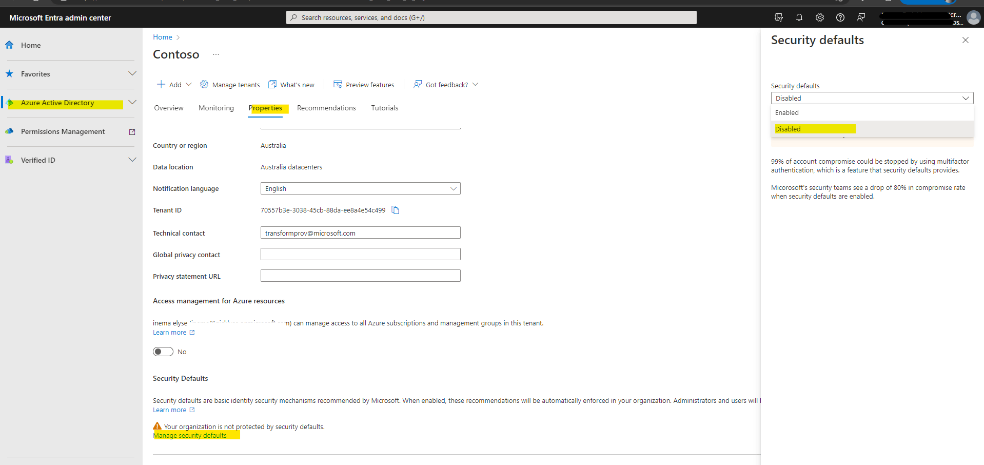The height and width of the screenshot is (465, 984).
Task: Click the Manage tenants button
Action: tap(230, 85)
